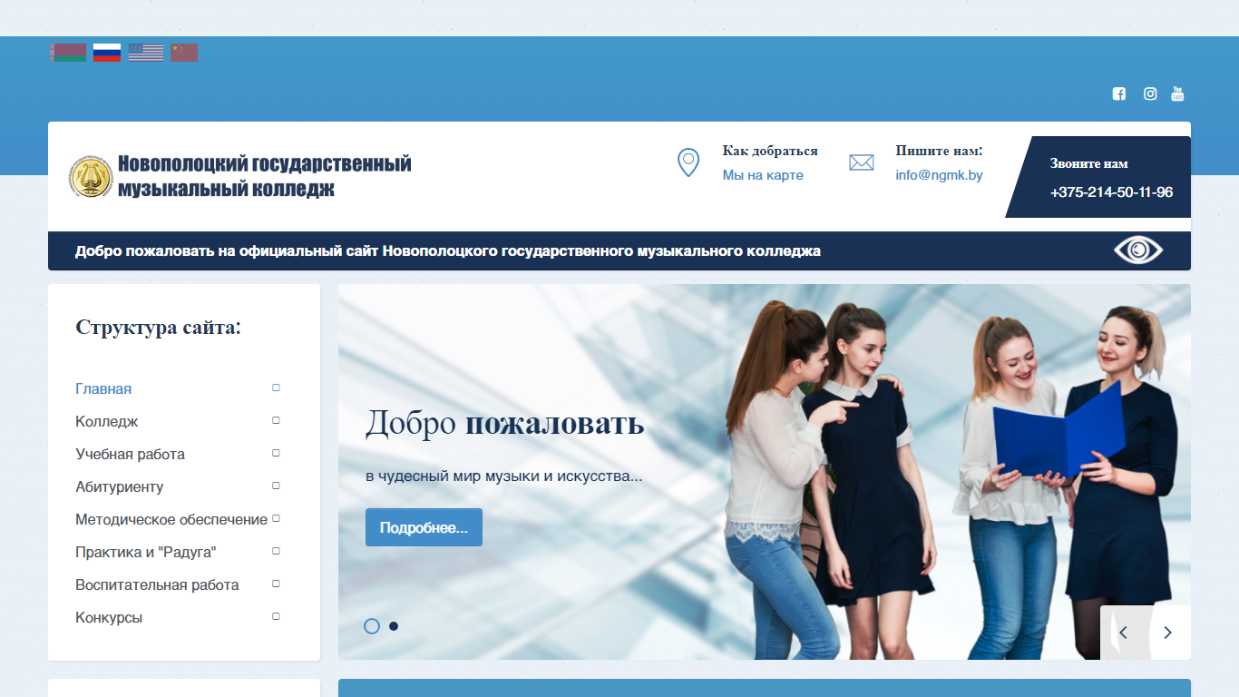Expand the Воспитательная работа submenu square
The width and height of the screenshot is (1239, 697).
point(277,584)
